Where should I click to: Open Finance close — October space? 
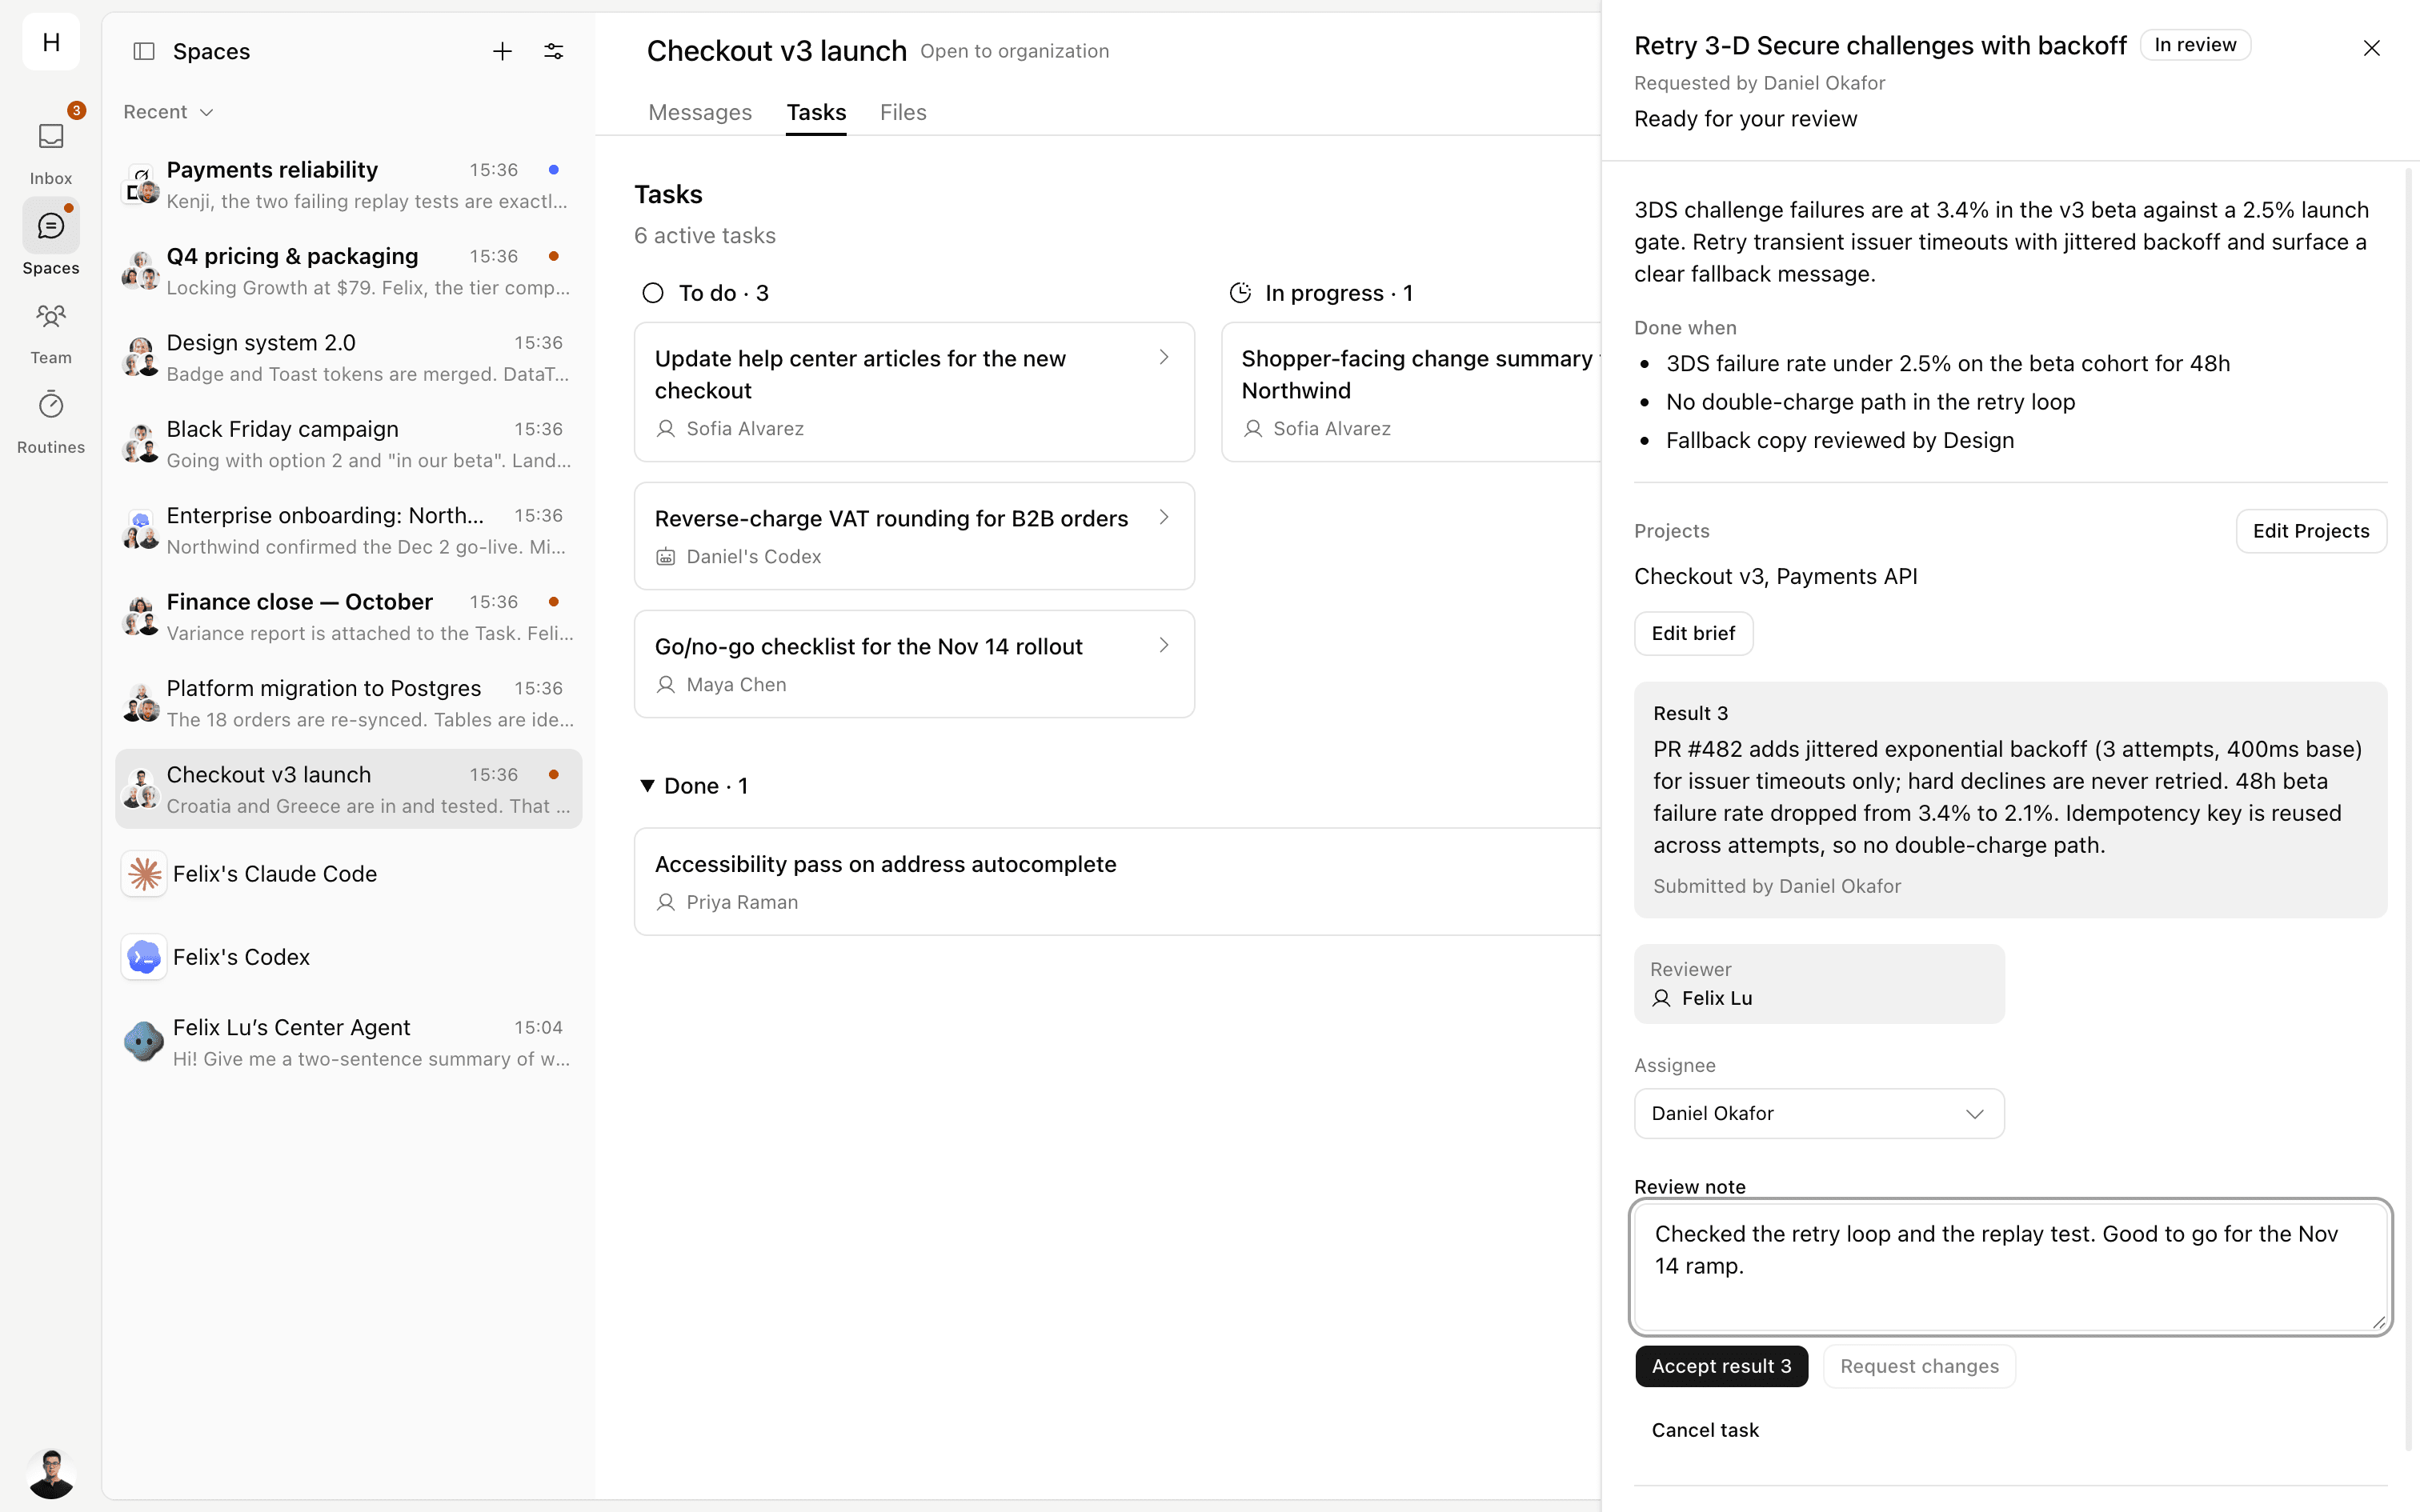tap(349, 617)
